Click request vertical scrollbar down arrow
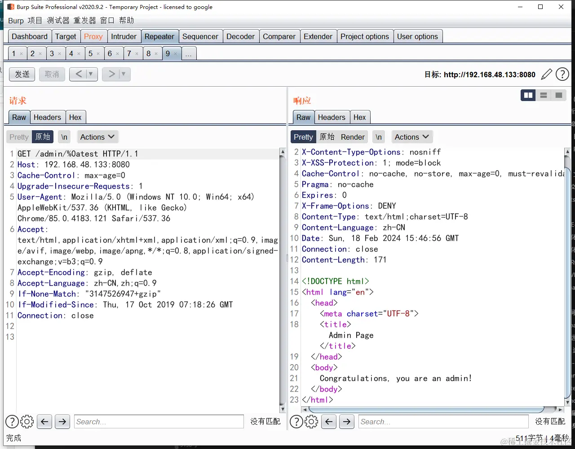The image size is (575, 449). click(283, 409)
